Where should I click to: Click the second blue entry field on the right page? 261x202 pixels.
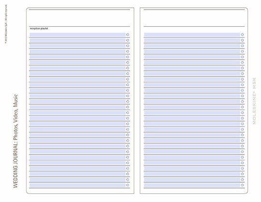192,40
